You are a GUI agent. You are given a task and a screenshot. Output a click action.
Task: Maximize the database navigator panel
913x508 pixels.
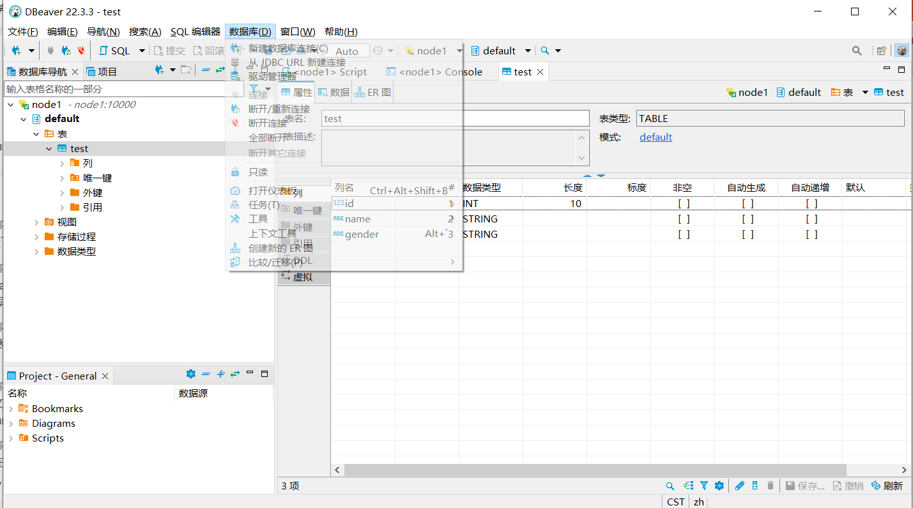pos(264,70)
